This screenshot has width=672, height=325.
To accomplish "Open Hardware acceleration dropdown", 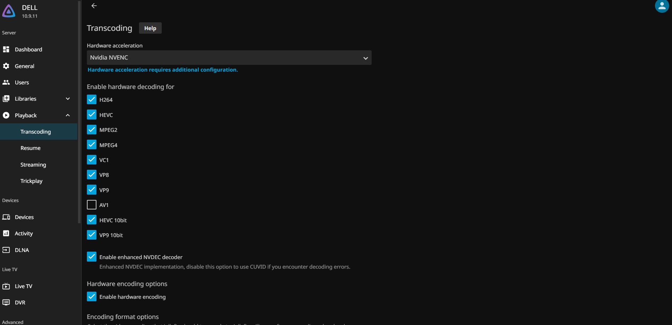I will pyautogui.click(x=229, y=58).
